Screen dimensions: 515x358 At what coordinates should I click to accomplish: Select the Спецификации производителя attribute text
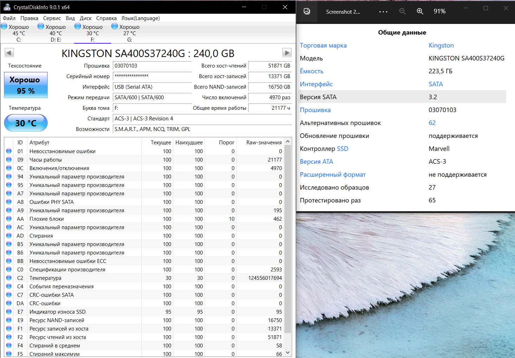pos(67,270)
